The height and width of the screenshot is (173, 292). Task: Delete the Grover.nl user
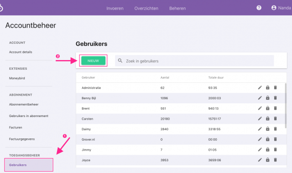(x=275, y=139)
